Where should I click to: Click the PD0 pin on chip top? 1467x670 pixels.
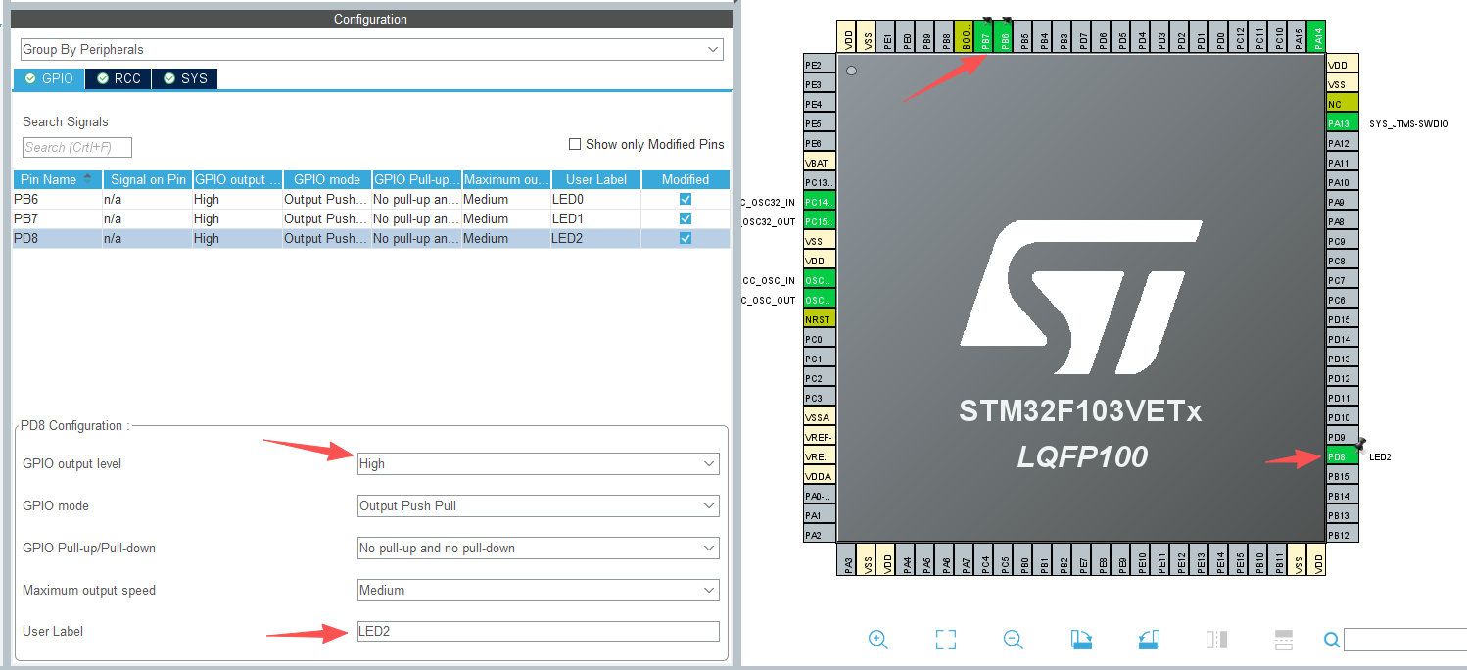click(1220, 37)
